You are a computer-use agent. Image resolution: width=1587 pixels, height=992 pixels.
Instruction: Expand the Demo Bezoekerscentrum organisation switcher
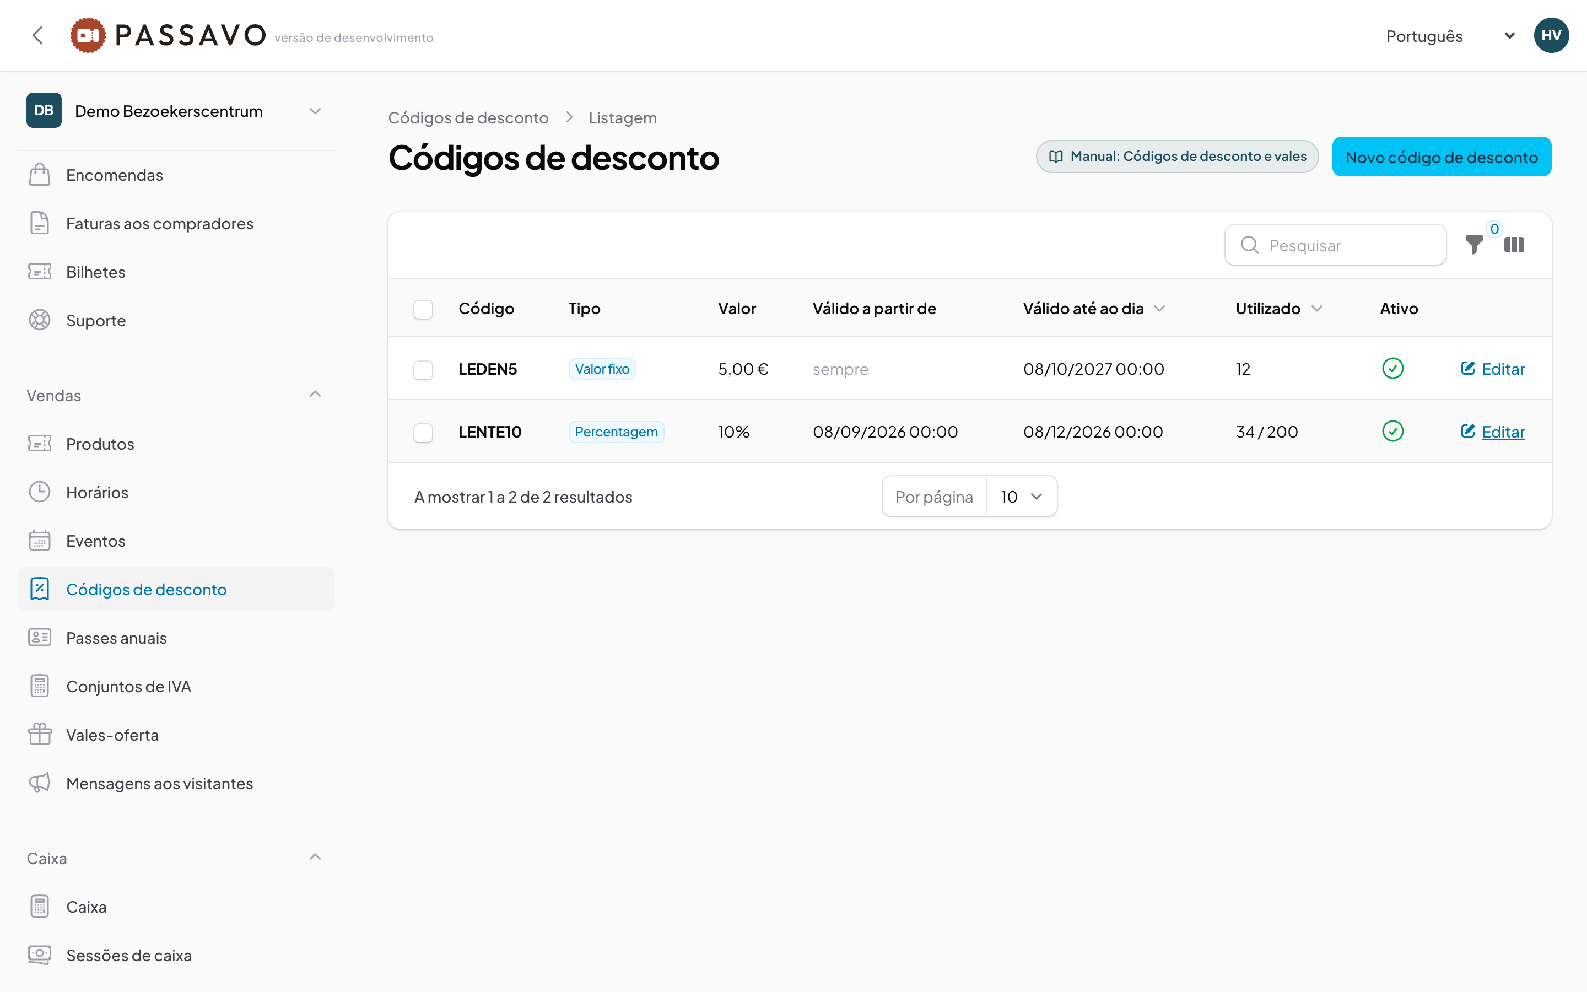(x=176, y=111)
